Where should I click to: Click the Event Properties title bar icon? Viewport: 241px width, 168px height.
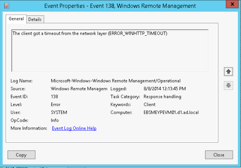tap(7, 5)
